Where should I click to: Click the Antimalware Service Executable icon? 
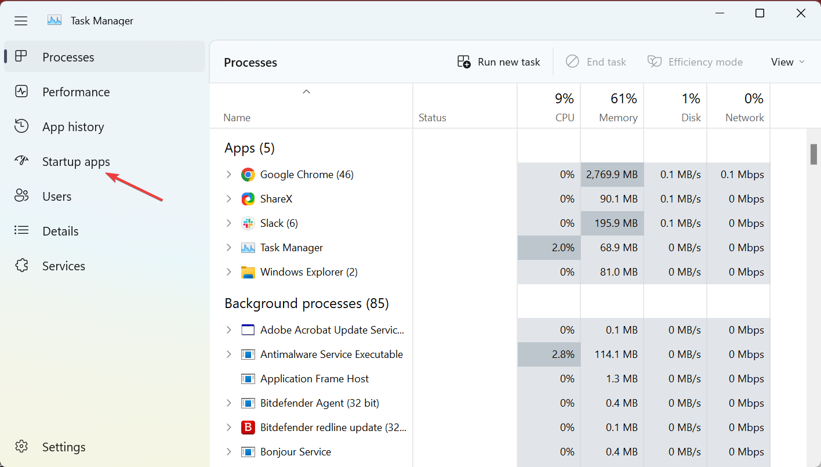pos(248,354)
